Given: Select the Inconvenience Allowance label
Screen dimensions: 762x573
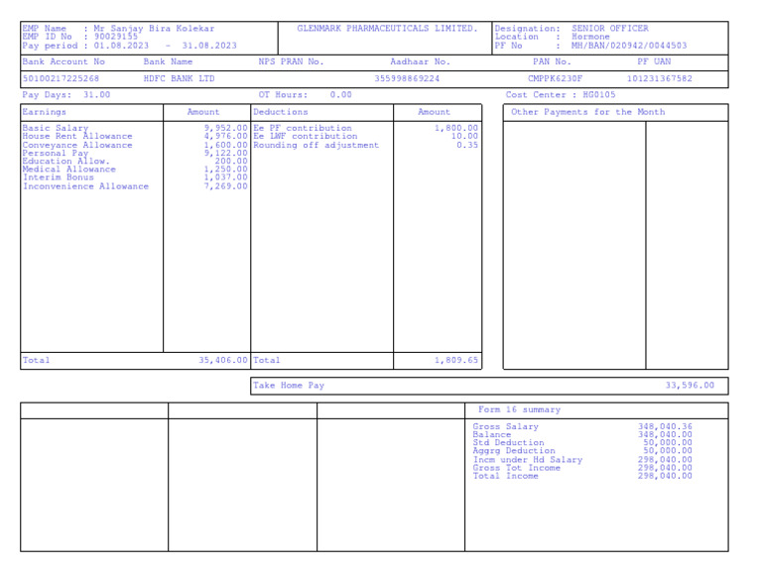Looking at the screenshot, I should [85, 186].
